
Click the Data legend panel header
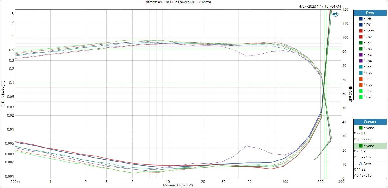pyautogui.click(x=370, y=13)
